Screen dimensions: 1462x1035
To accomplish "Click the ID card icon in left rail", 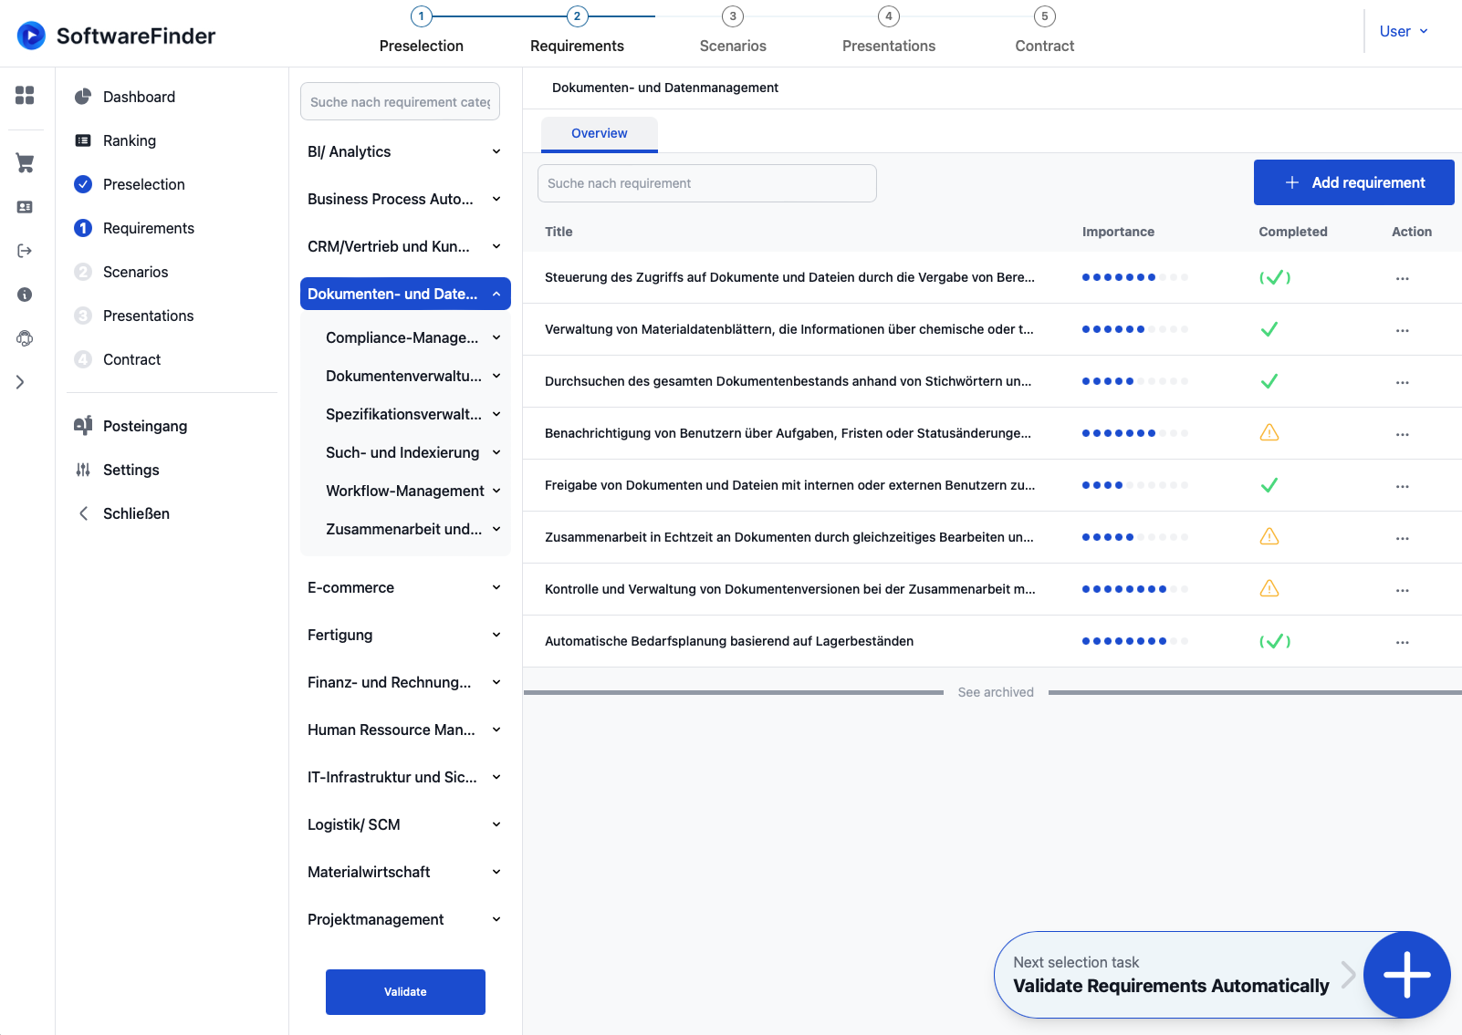I will click(x=25, y=207).
